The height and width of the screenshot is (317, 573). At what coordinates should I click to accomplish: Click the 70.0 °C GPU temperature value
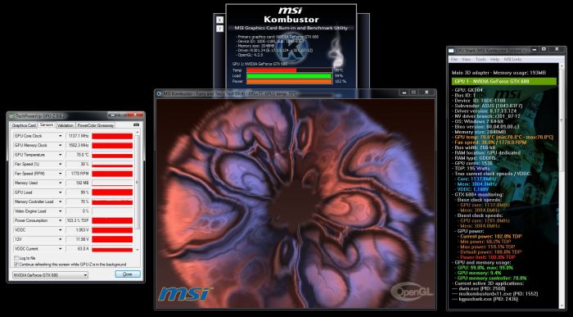[x=77, y=155]
